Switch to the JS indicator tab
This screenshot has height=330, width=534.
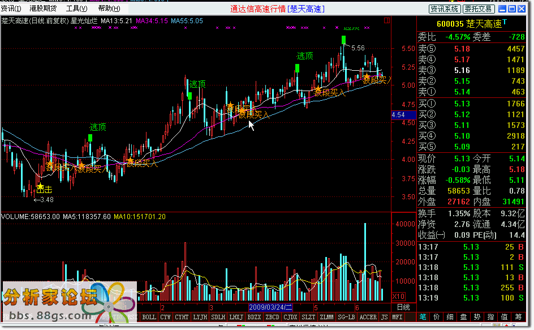tap(384, 317)
